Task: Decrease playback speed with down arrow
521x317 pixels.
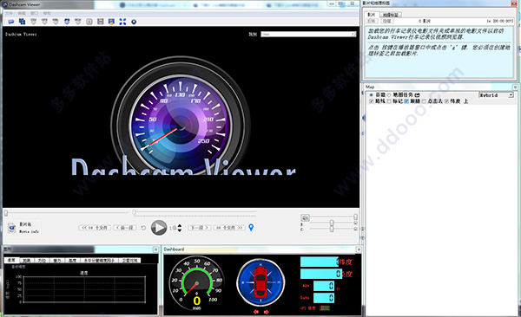Action: click(x=180, y=230)
